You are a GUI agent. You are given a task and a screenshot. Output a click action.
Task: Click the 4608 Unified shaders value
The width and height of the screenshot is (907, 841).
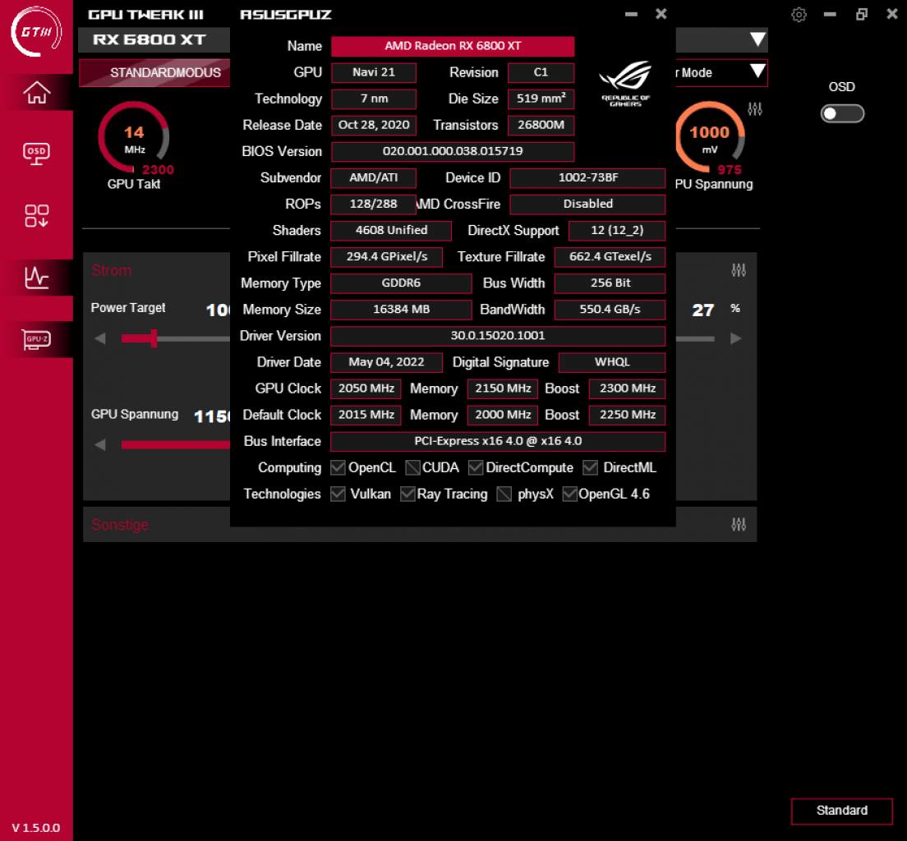click(391, 230)
